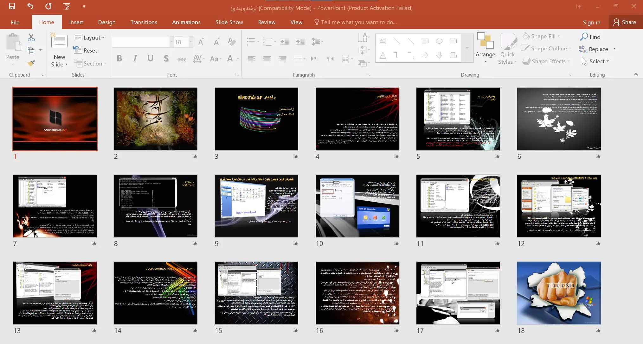Click Sign in link

tap(591, 22)
